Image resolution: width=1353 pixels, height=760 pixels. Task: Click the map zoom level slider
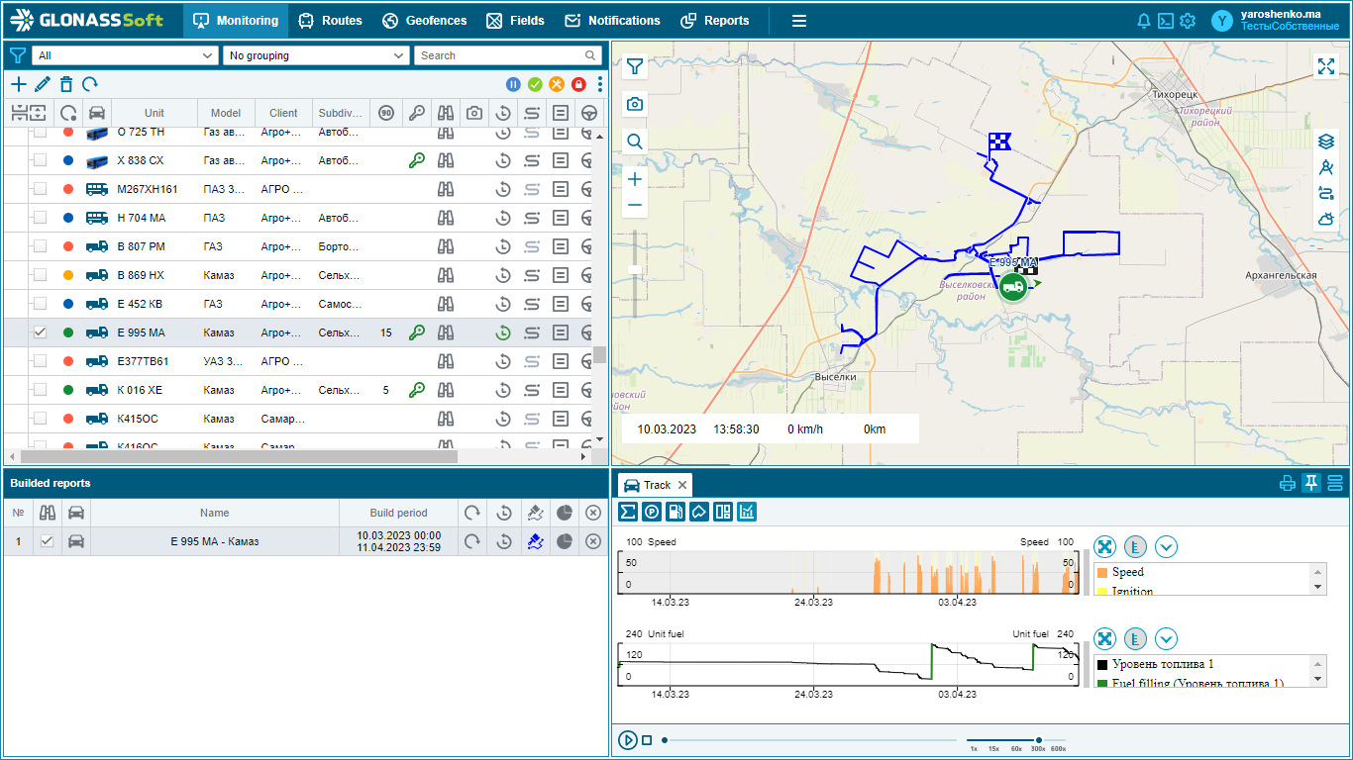point(635,269)
